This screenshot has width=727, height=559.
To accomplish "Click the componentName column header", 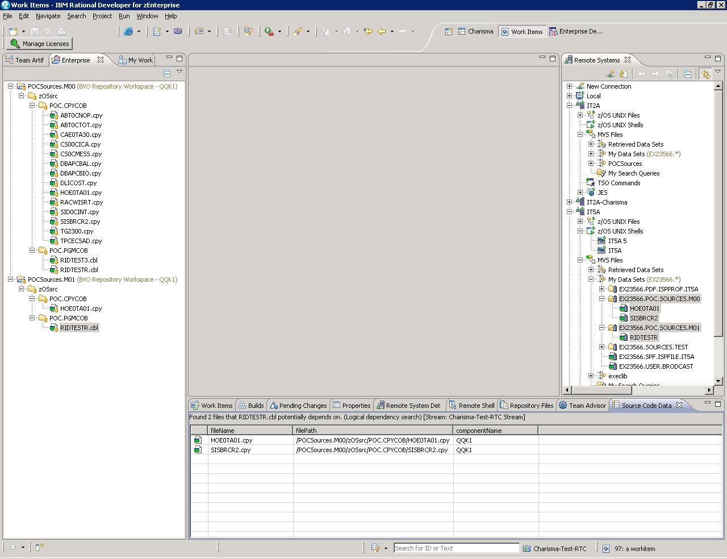I will click(495, 431).
